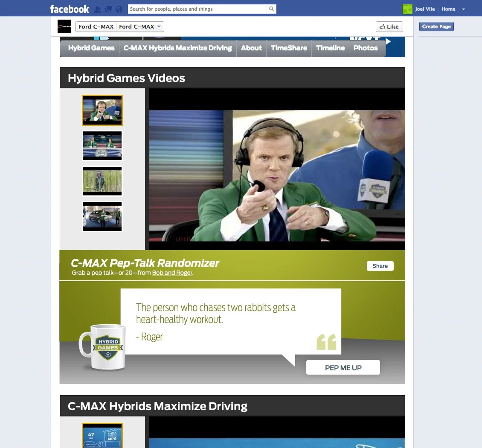The image size is (482, 448).
Task: Expand the Ford C-MAX page dropdown
Action: (140, 27)
